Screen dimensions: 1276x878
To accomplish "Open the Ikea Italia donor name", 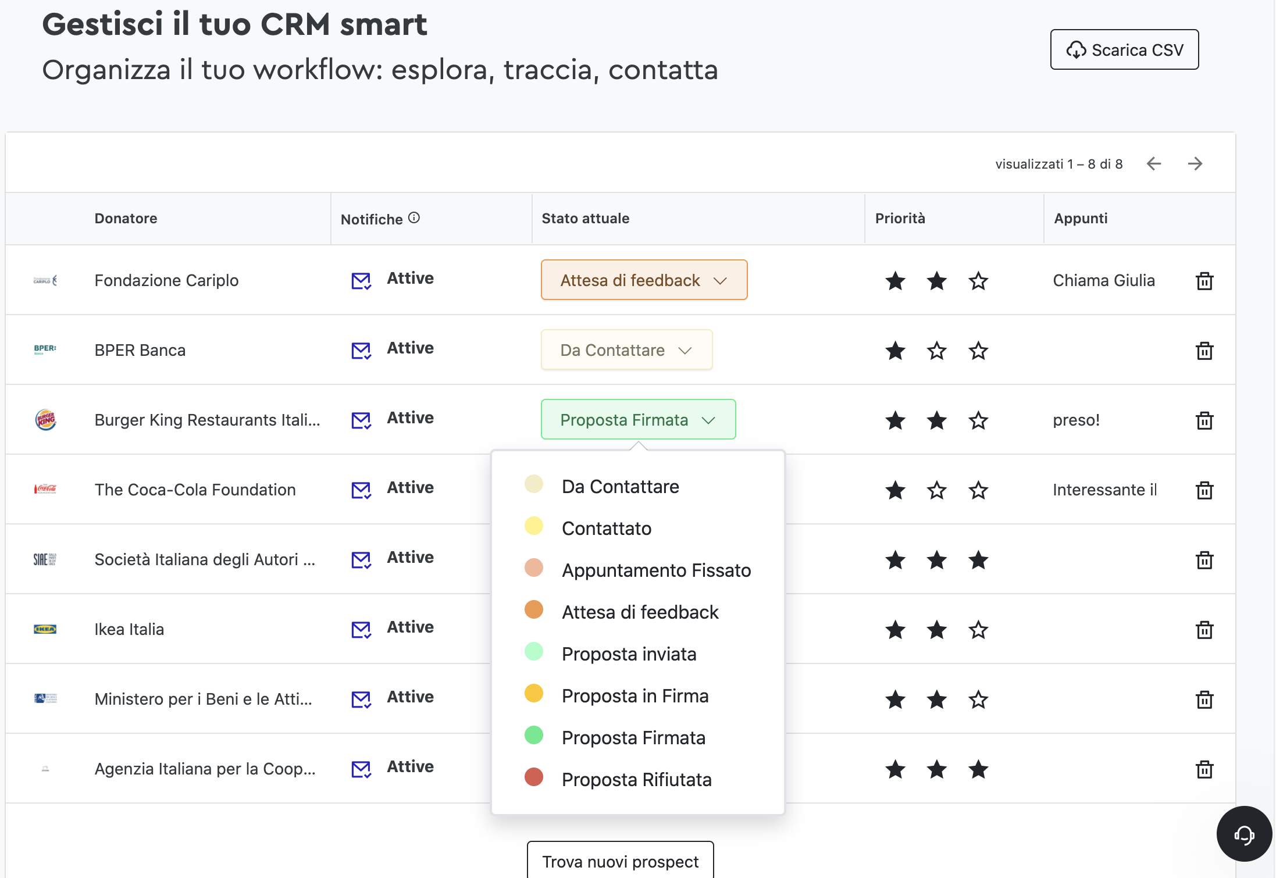I will (x=129, y=629).
